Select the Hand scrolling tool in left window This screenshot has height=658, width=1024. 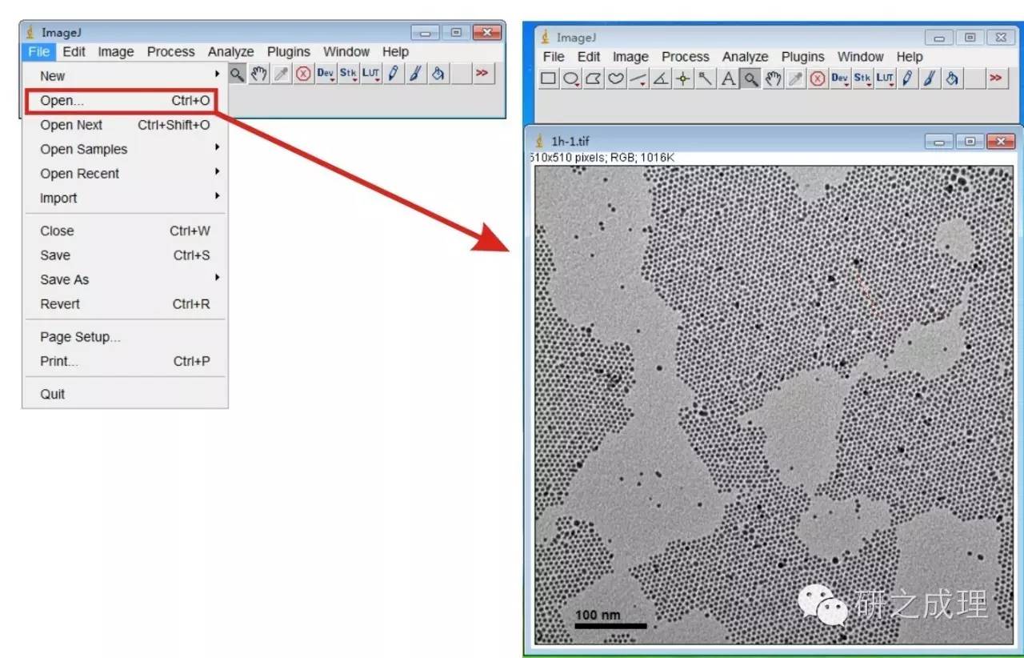point(258,74)
